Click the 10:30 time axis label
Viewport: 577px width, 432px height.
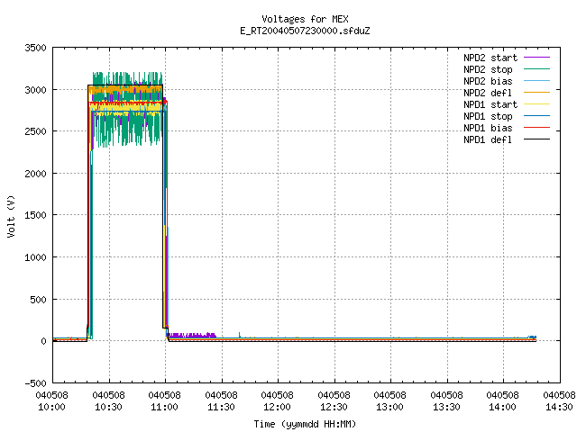tap(108, 407)
